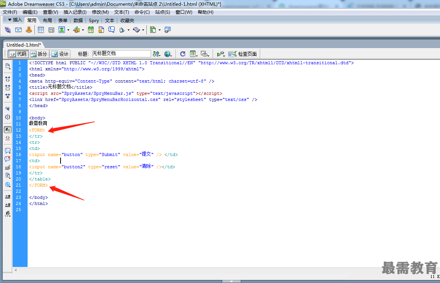The width and height of the screenshot is (440, 283).
Task: Expand the Script dropdown arrow
Action: coord(143,30)
